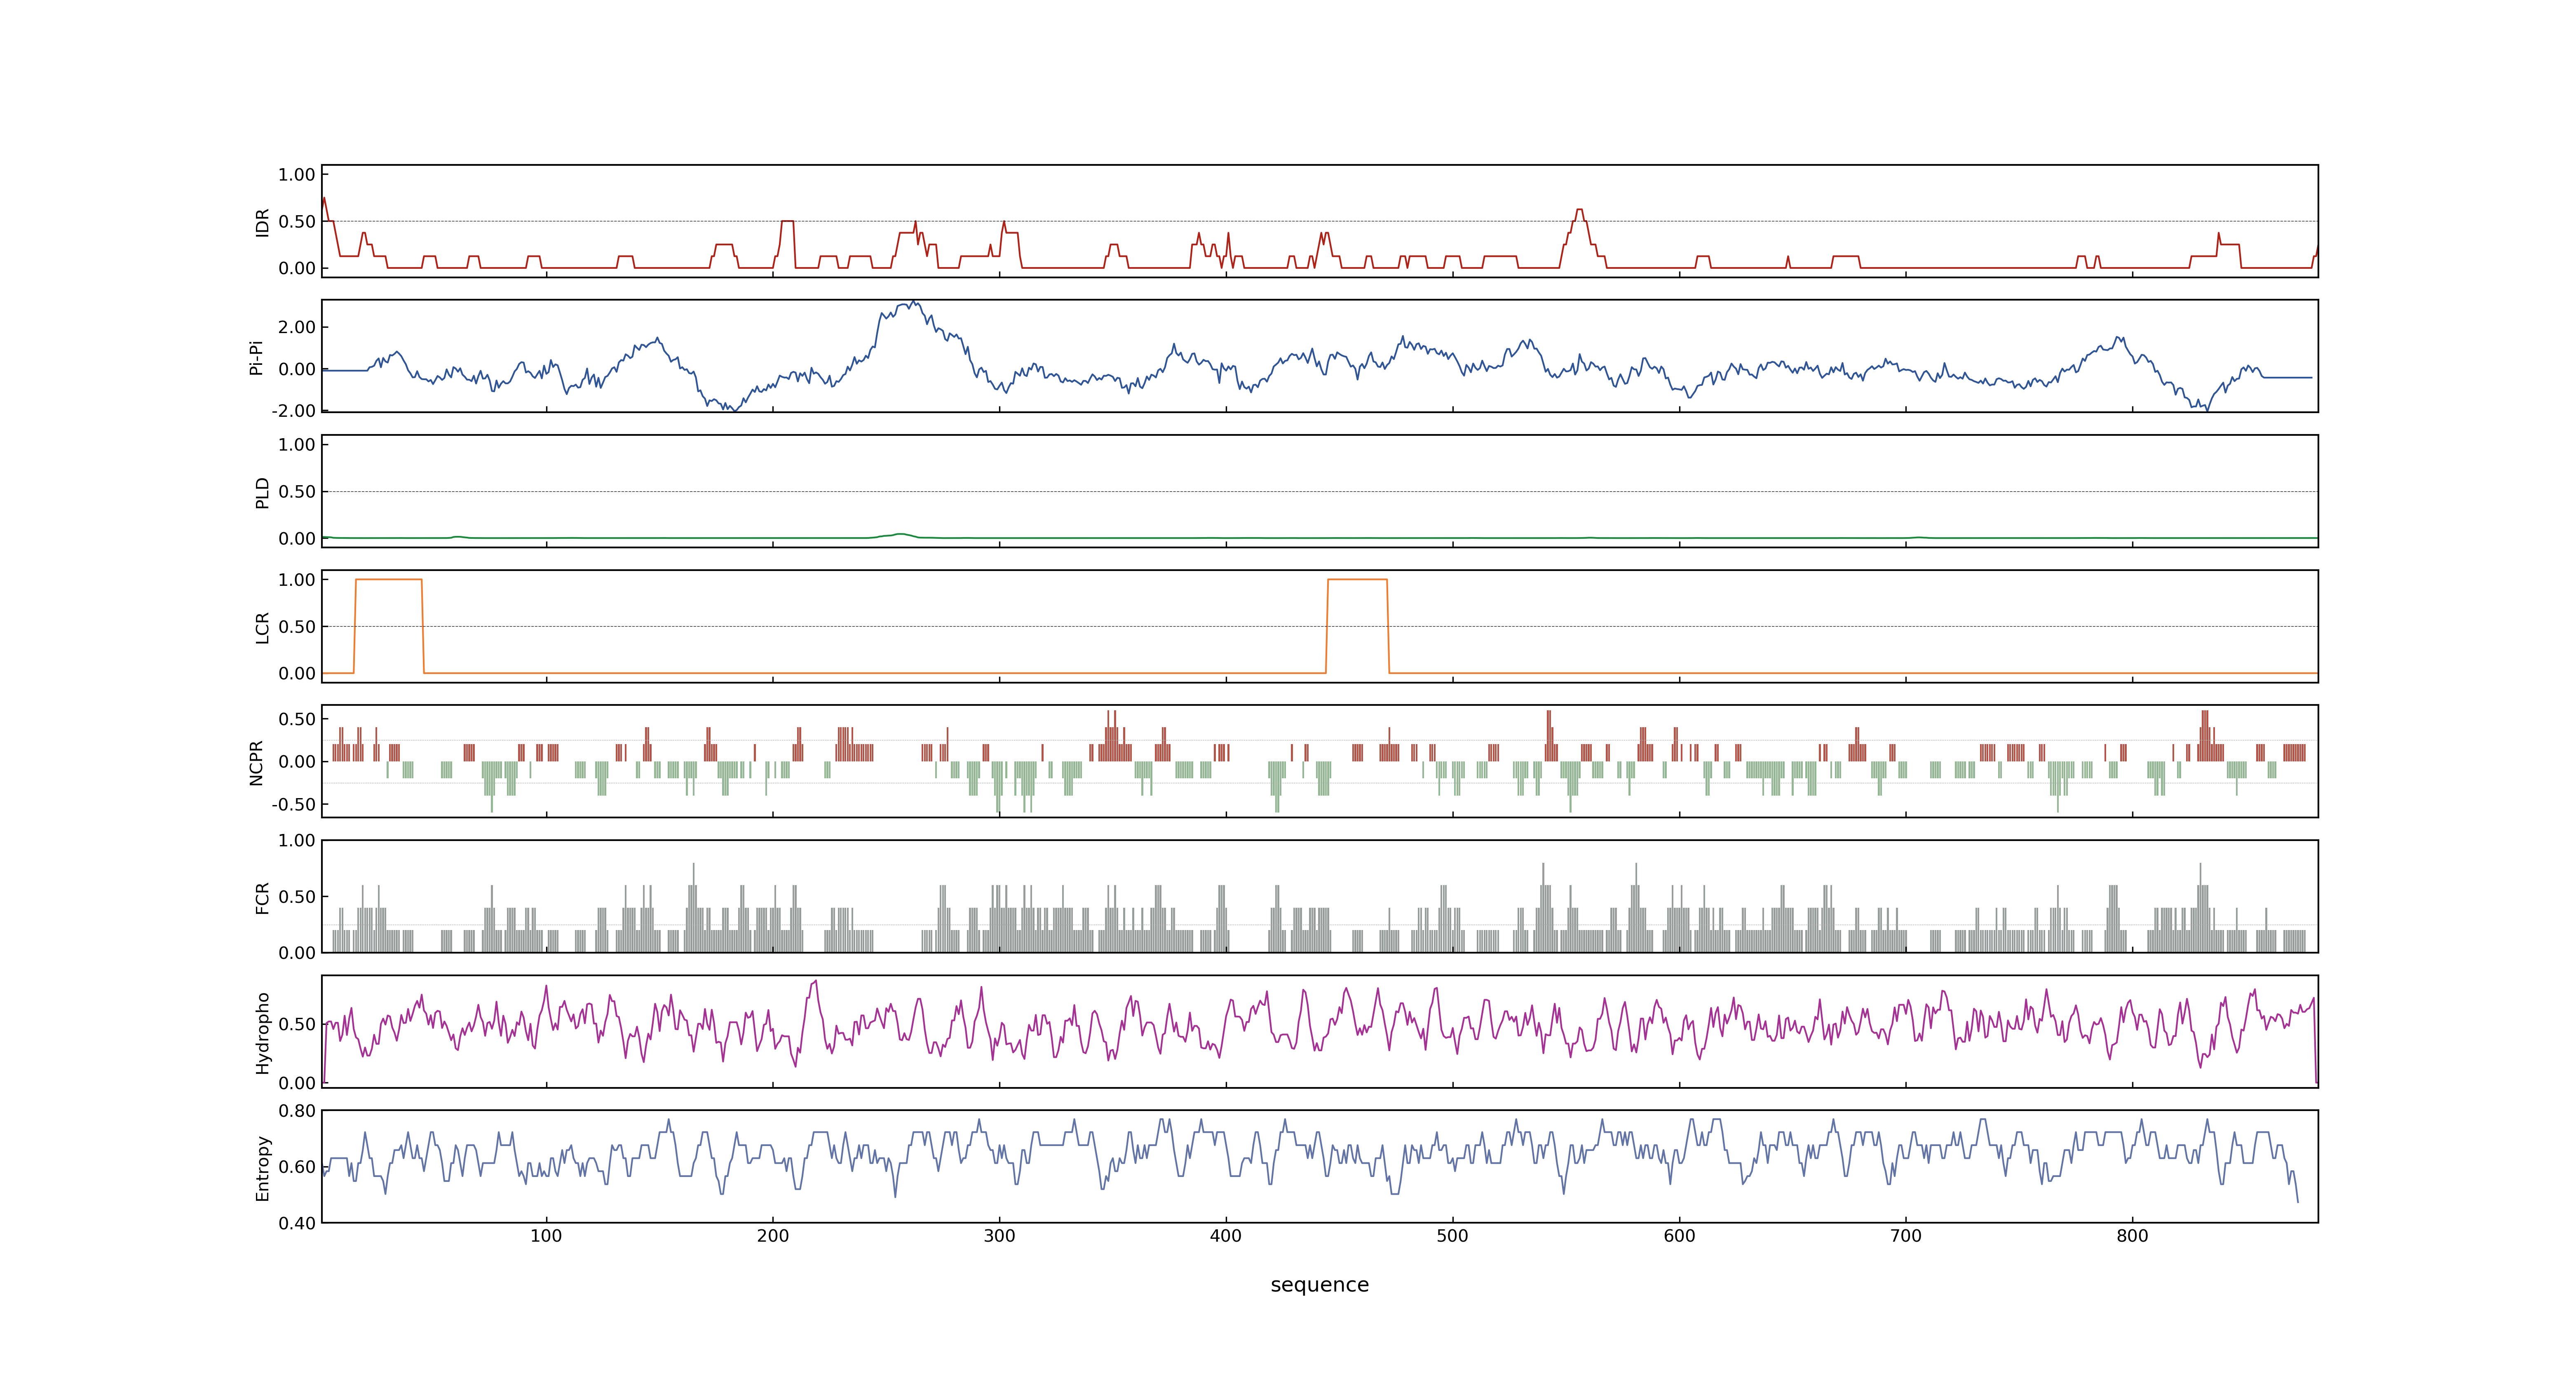Click the -2.00 tick on Pi-Pi axis
The image size is (2576, 1374).
[x=293, y=411]
